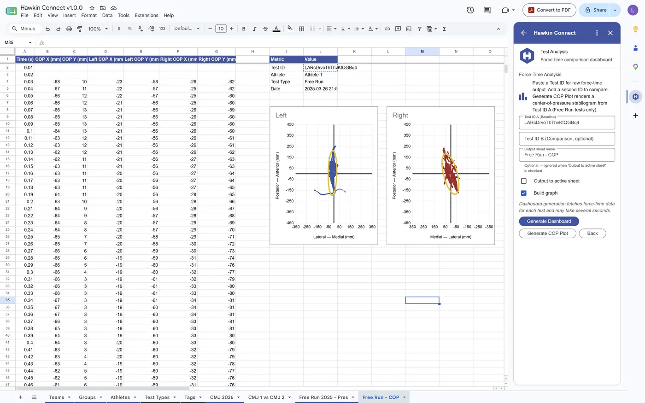Open Google Maps in side panel
The width and height of the screenshot is (645, 403).
(636, 67)
